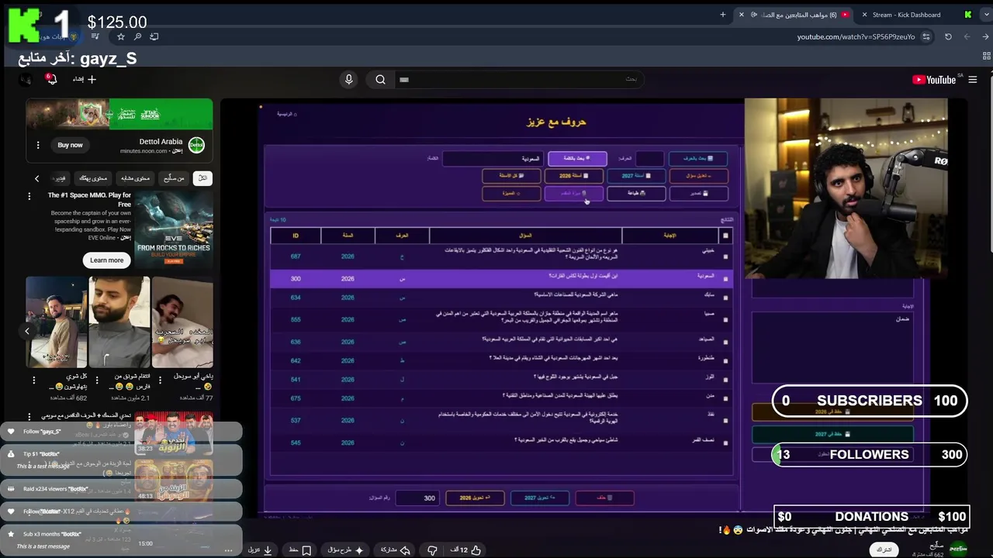This screenshot has width=993, height=558.
Task: Share the video with share button
Action: tap(395, 550)
